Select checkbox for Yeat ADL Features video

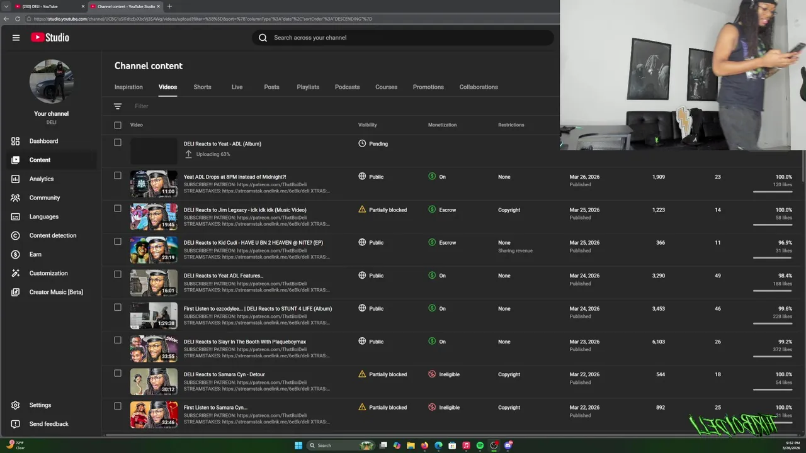(x=118, y=274)
